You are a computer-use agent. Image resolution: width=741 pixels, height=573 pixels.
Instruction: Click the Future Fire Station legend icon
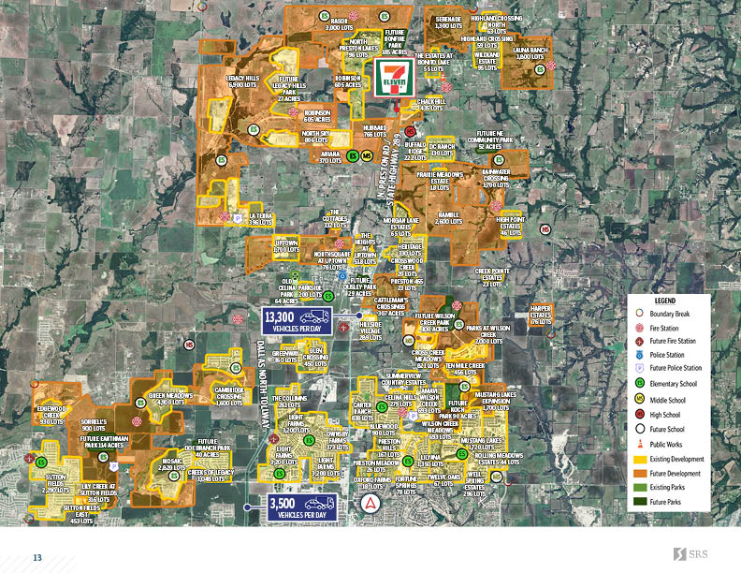639,341
